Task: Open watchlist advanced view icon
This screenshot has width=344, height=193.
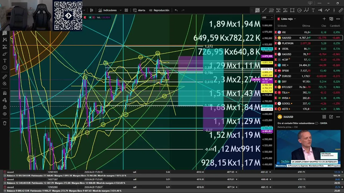Action: pos(331,19)
